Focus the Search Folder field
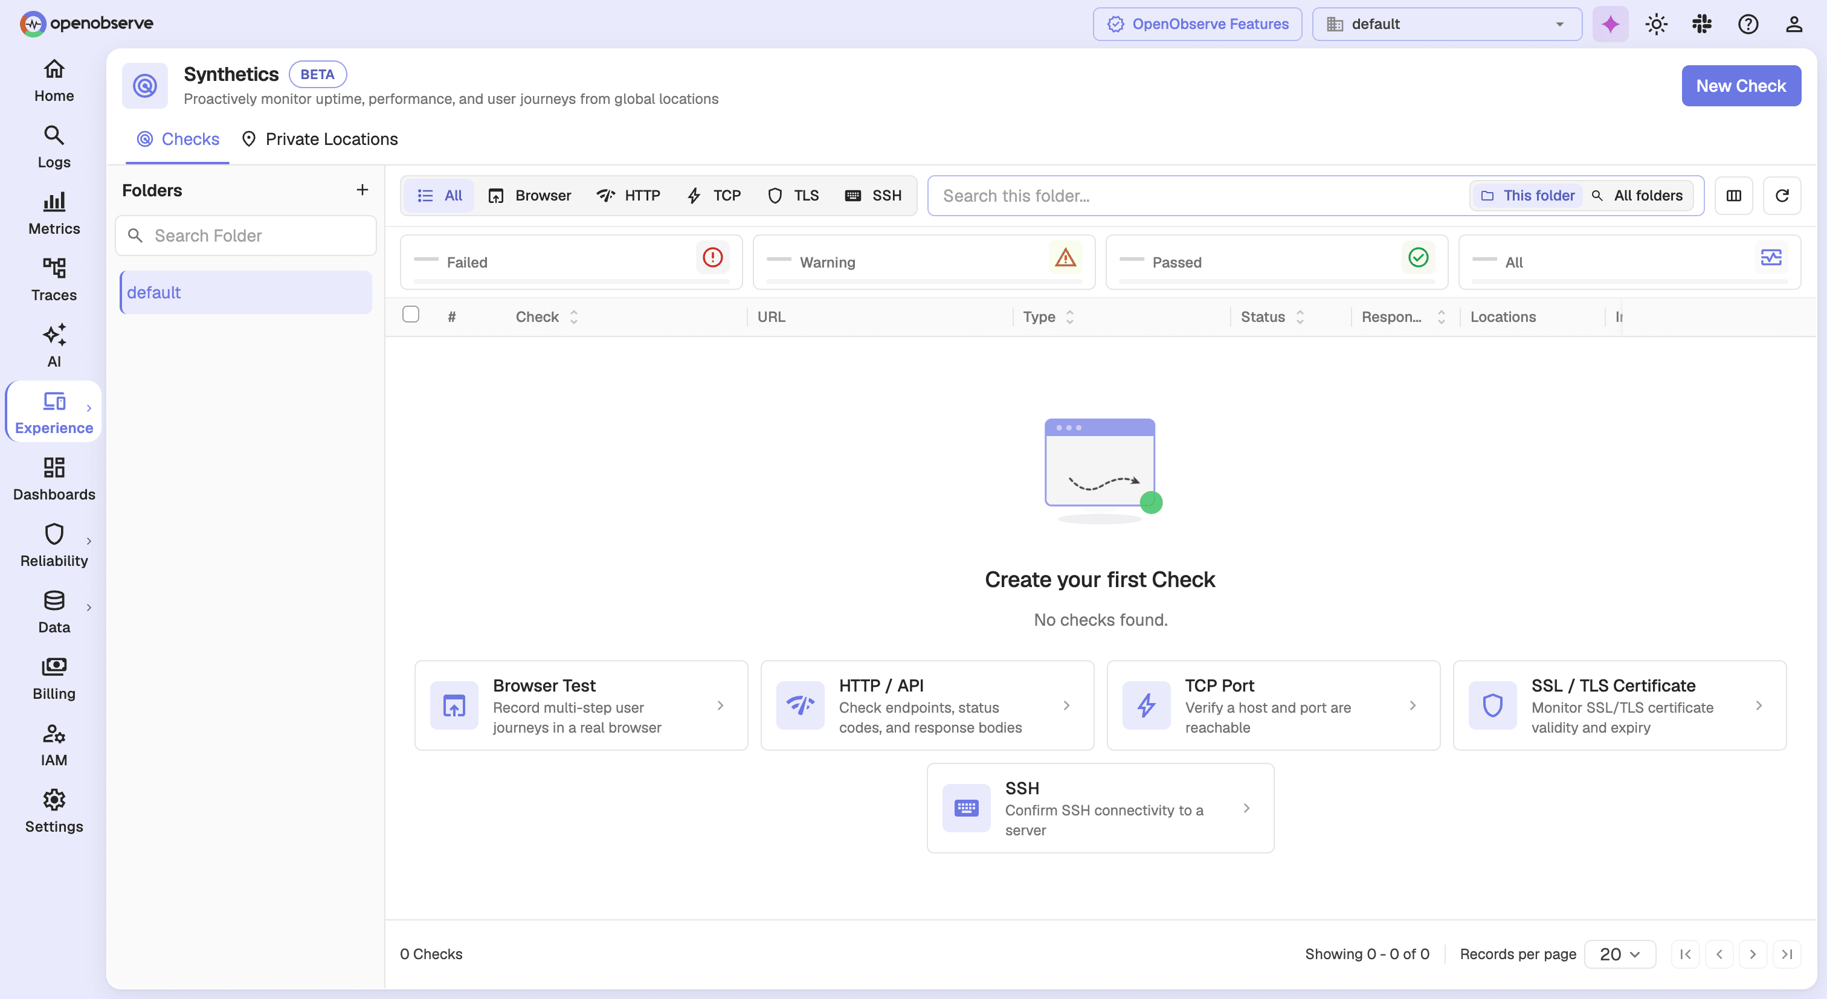 [x=245, y=236]
